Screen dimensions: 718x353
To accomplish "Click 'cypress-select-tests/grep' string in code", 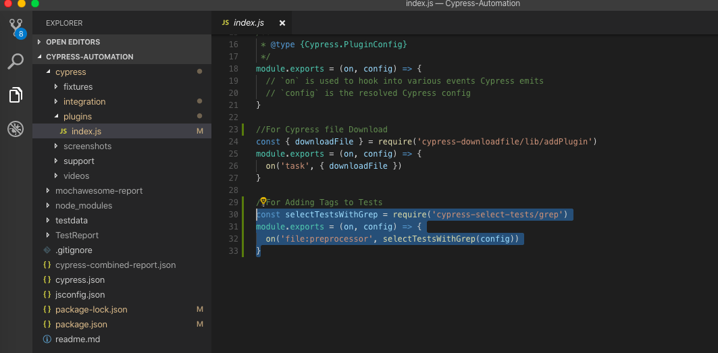I will [x=497, y=214].
